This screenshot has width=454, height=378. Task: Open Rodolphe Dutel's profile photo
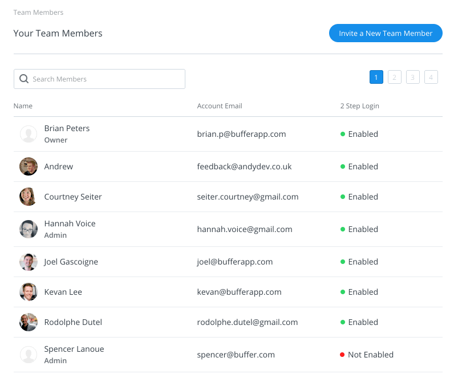(29, 322)
